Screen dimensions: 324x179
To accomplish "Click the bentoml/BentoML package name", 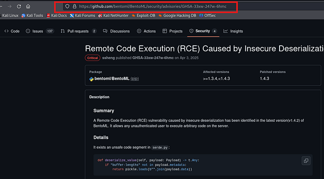I will tap(112, 79).
